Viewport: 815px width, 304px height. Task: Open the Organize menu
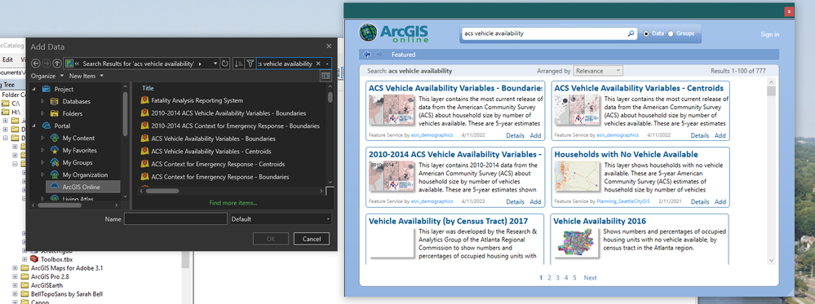point(47,76)
